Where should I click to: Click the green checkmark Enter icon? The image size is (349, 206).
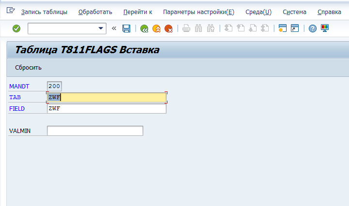coord(16,29)
